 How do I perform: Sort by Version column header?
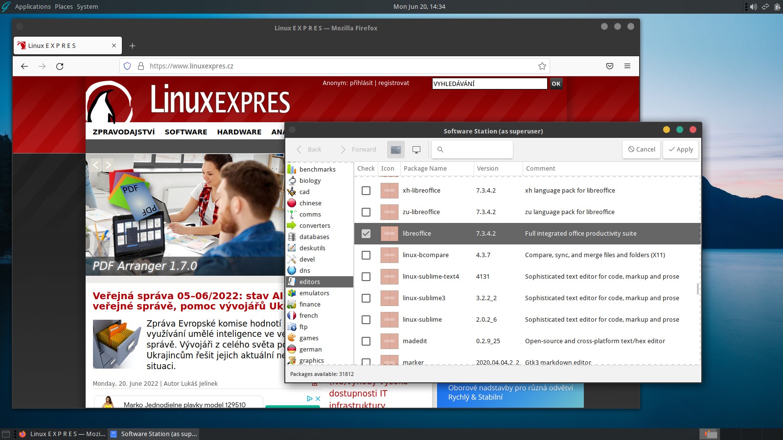tap(498, 169)
